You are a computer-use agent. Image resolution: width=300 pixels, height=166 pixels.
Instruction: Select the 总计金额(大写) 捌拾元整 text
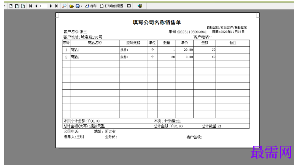click(84, 126)
